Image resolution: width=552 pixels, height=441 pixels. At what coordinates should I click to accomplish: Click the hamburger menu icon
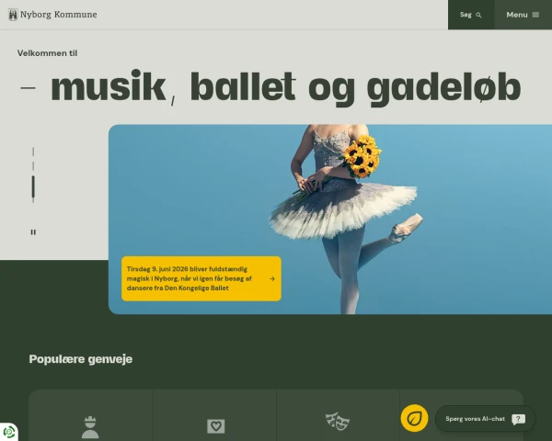pyautogui.click(x=535, y=15)
